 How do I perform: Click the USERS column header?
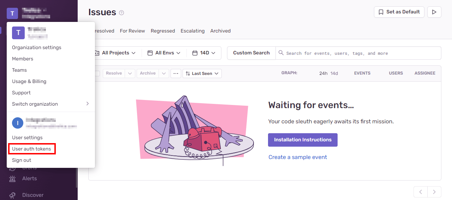click(396, 73)
